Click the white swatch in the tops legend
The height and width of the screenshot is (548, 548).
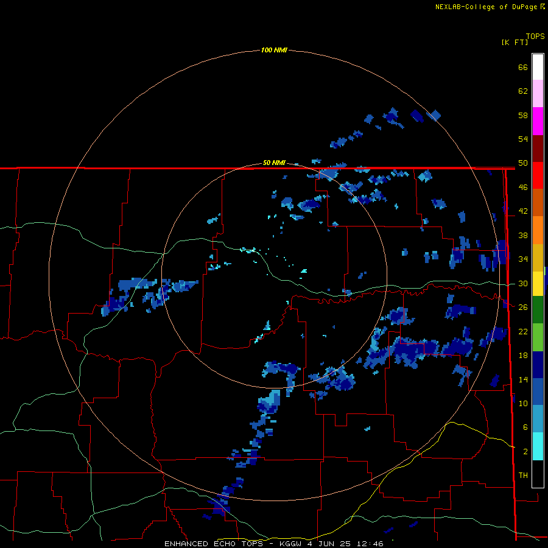[538, 67]
